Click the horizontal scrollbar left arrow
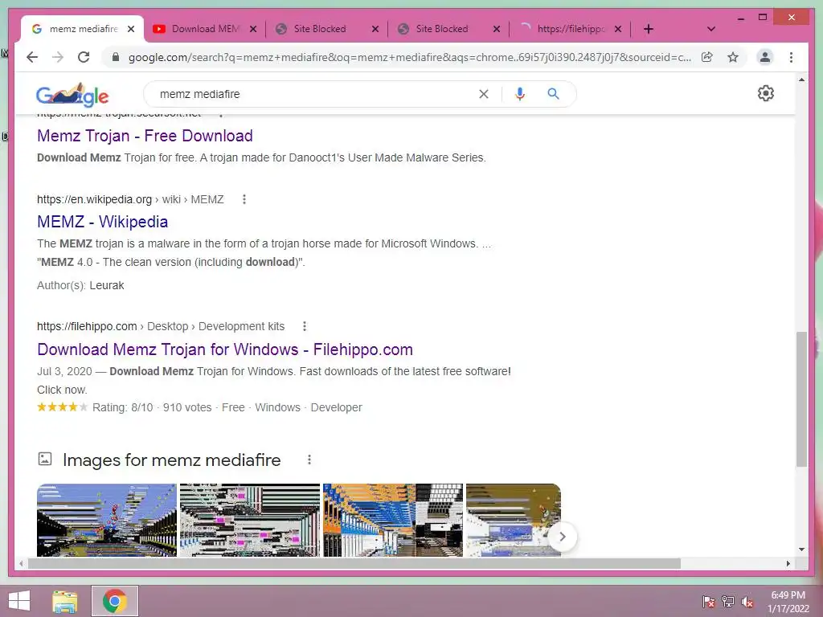Image resolution: width=823 pixels, height=617 pixels. tap(21, 563)
